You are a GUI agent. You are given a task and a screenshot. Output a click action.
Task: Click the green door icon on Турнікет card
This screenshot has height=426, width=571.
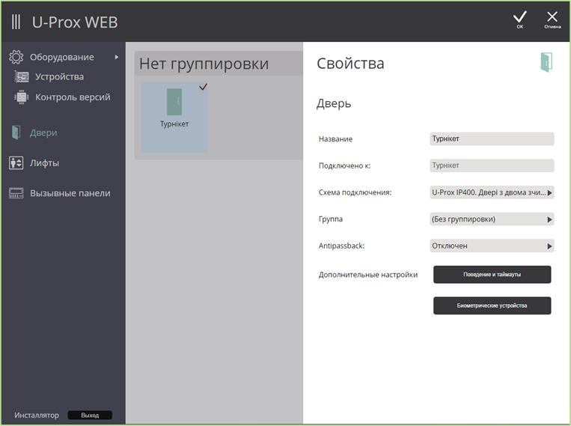174,102
